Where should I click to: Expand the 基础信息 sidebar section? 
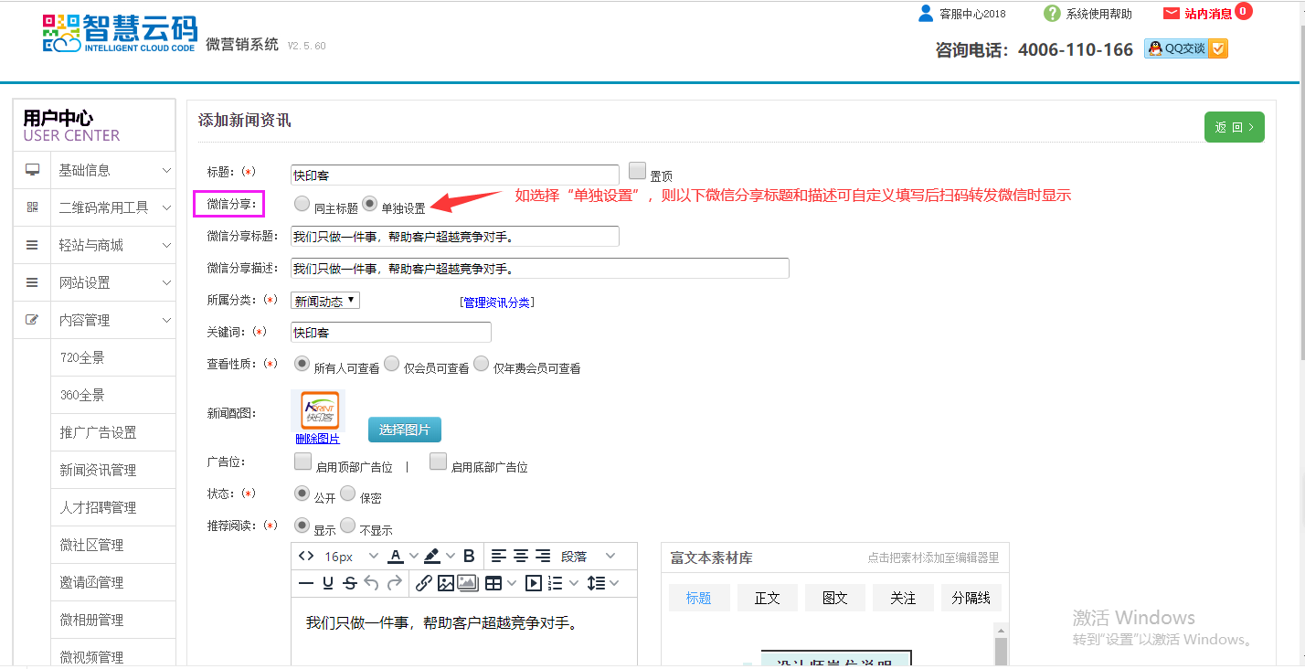coord(95,170)
